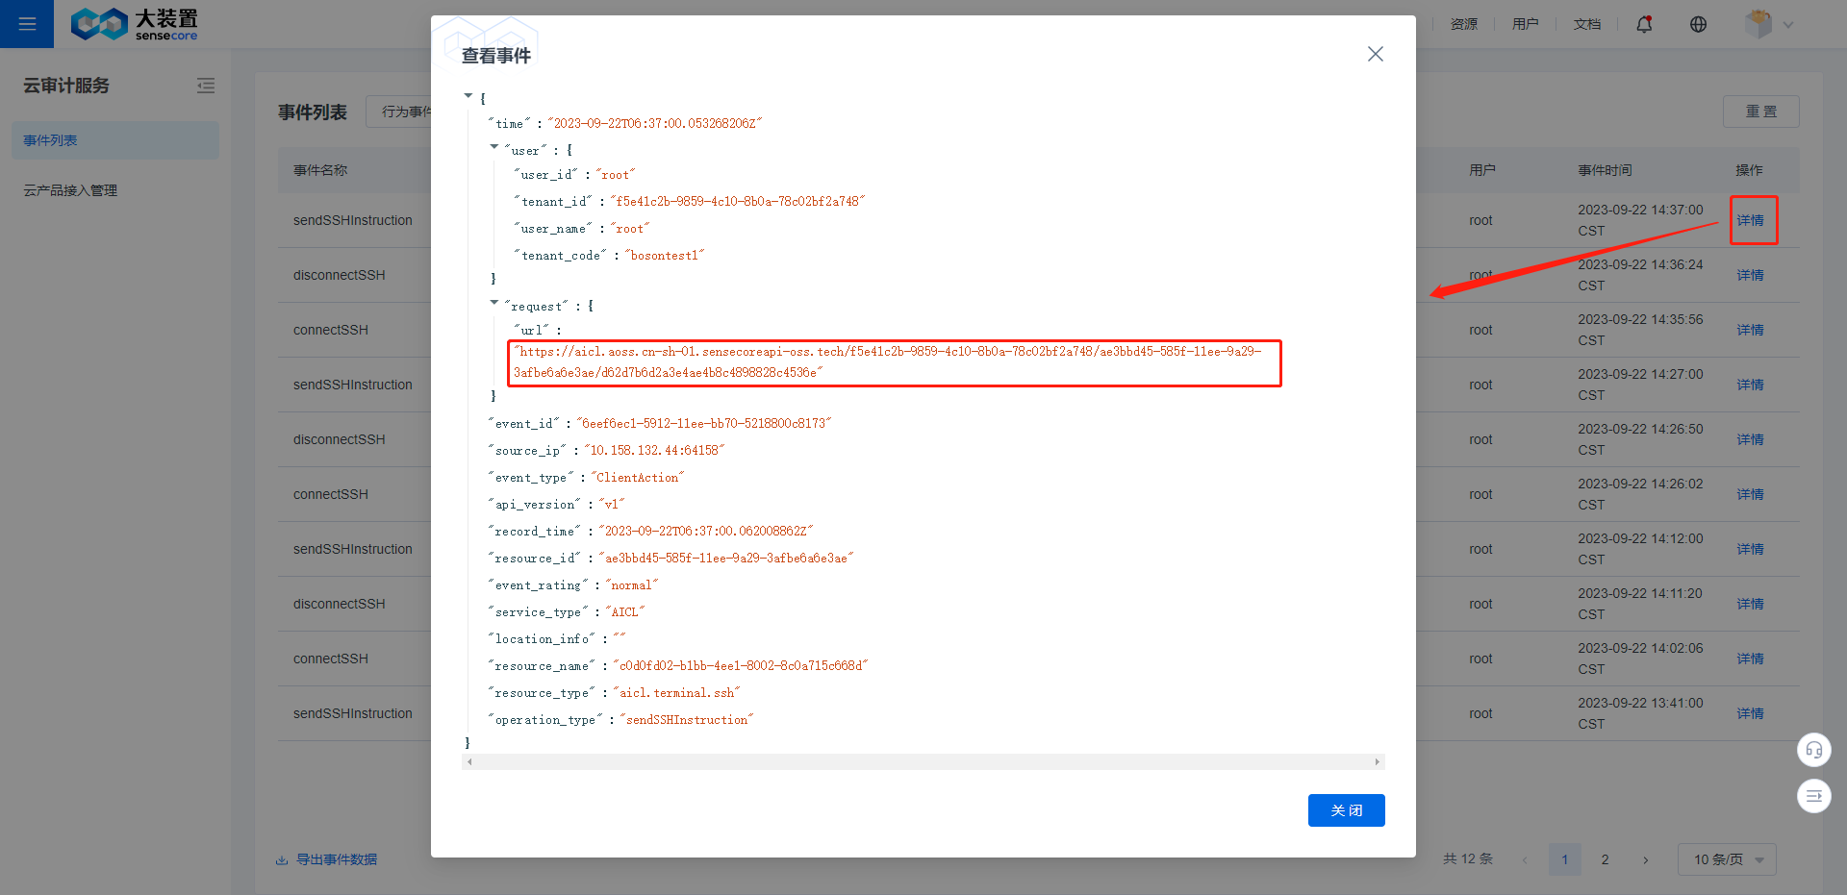
Task: Click the globe language icon
Action: pyautogui.click(x=1698, y=24)
